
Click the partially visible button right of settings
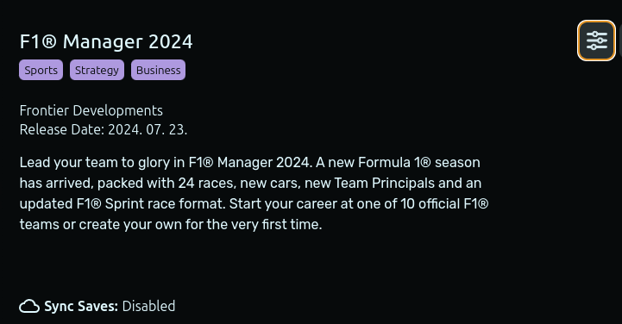(620, 40)
